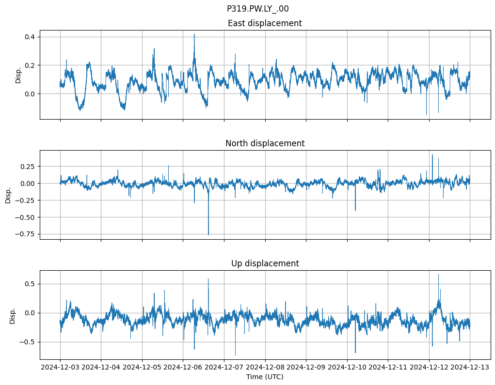Click the Time (UTC) x-axis label

[x=265, y=377]
